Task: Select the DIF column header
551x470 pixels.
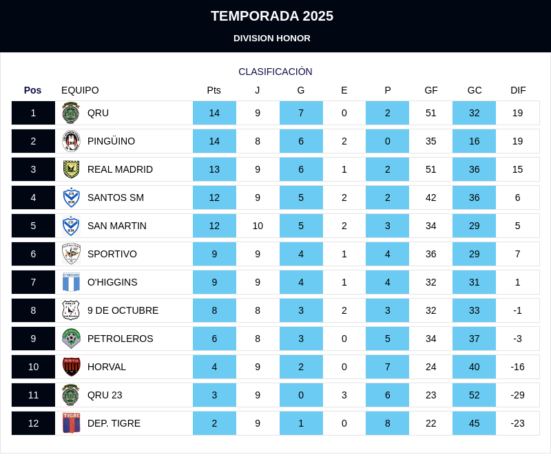Action: click(518, 90)
